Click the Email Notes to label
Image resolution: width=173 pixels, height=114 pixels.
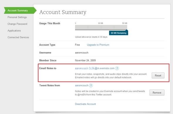tap(48, 68)
